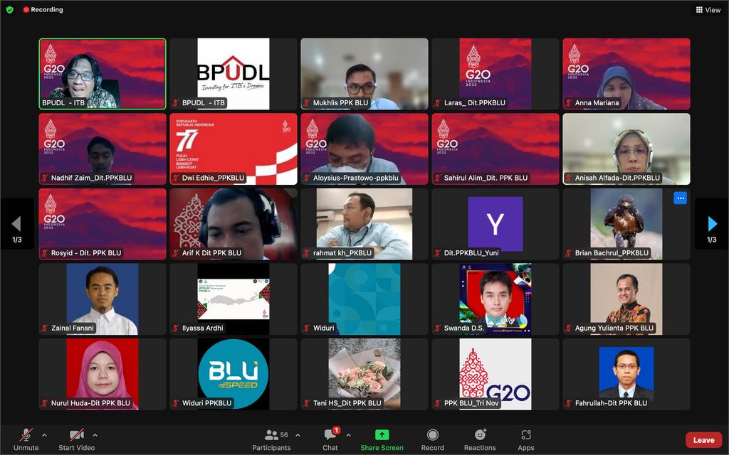Select Dwi Edhie_PPKBLU tile

(234, 149)
